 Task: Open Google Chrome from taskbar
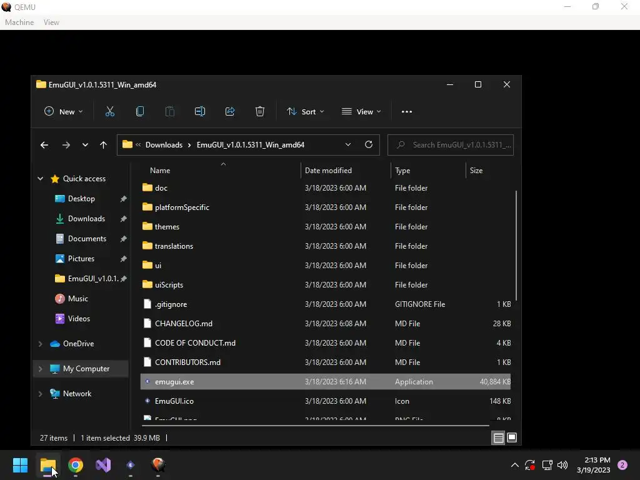pyautogui.click(x=76, y=465)
